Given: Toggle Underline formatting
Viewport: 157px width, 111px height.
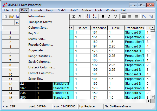Looking at the screenshot, I should click(115, 17).
